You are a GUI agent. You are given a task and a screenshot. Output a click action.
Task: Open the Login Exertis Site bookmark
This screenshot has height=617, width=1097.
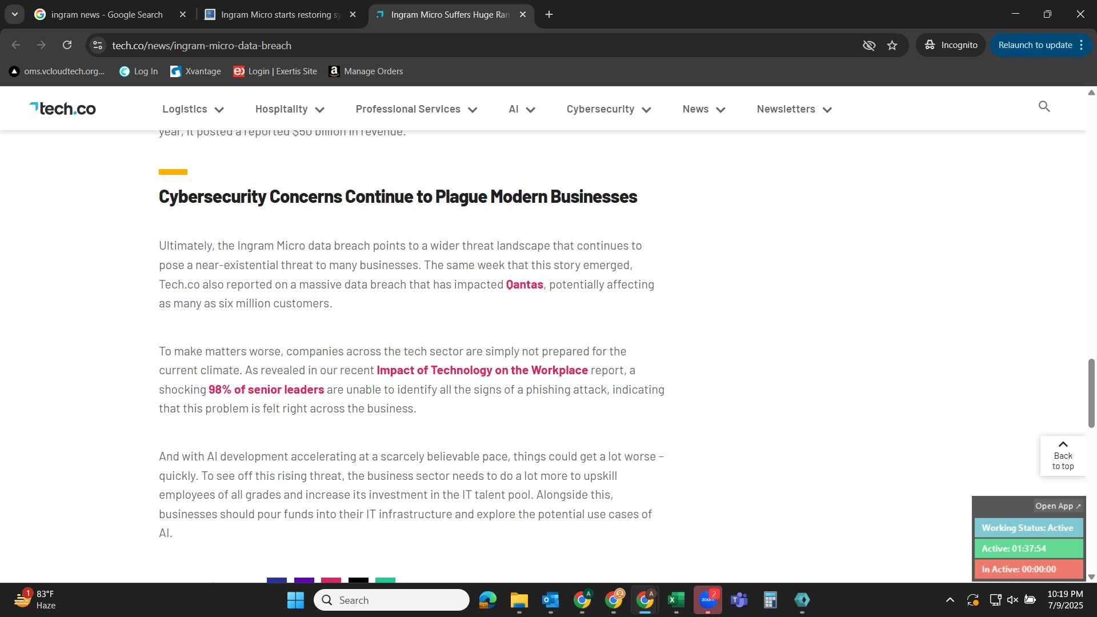click(275, 71)
